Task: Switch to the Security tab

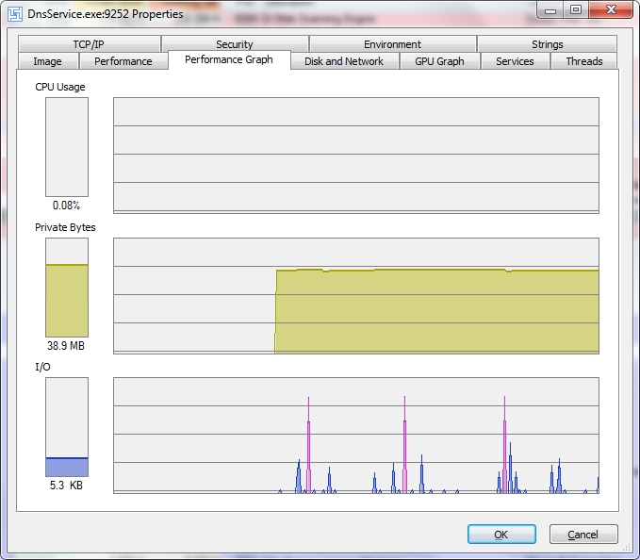Action: tap(235, 44)
